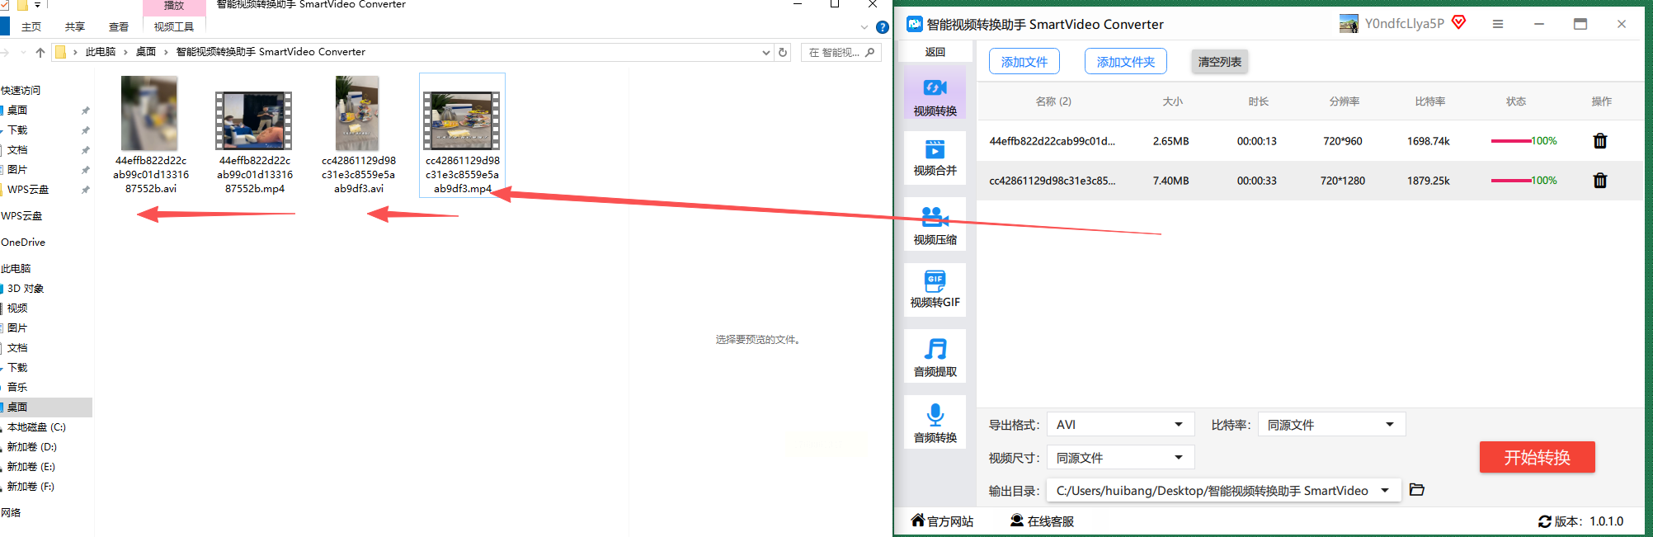Click 添加文件夹 button

coord(1125,62)
